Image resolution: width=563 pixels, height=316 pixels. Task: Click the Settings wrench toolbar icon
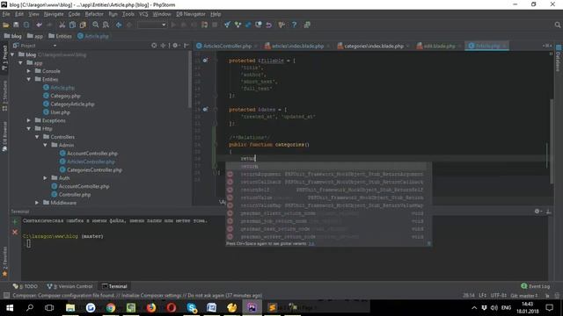point(281,25)
